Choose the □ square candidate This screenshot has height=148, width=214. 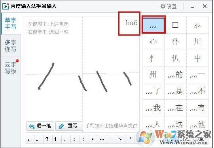tap(175, 25)
